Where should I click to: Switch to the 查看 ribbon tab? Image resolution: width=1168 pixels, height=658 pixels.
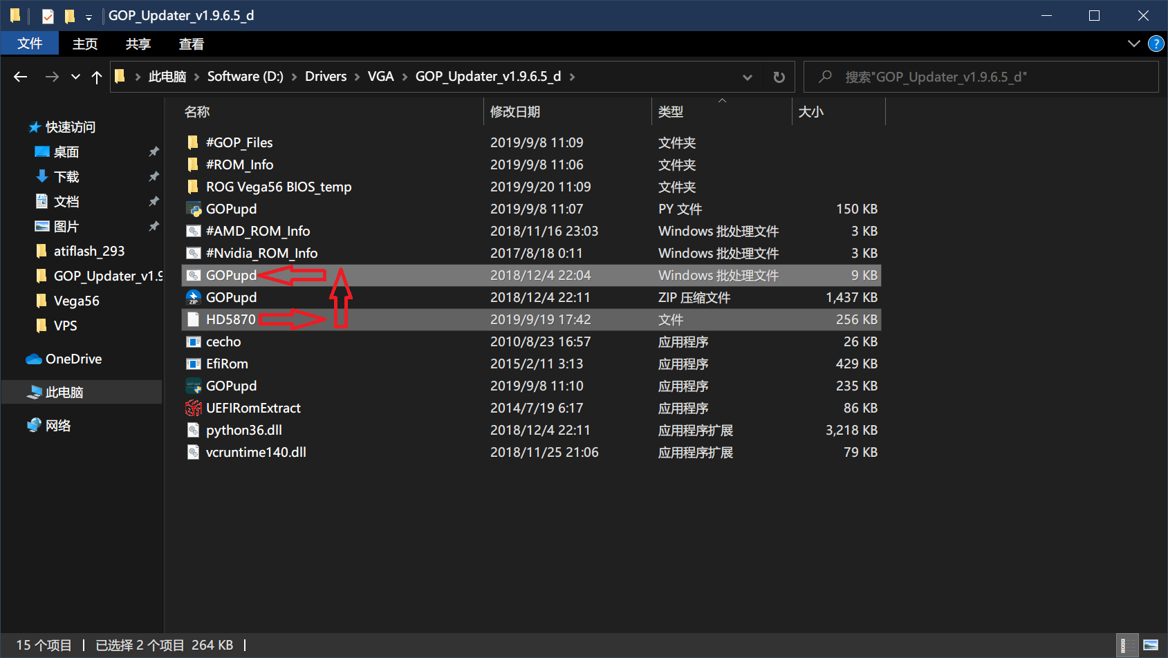[x=191, y=44]
